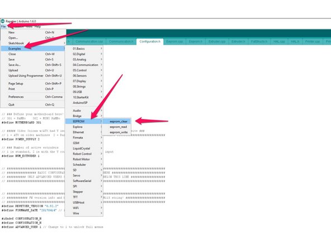The image size is (331, 248).
Task: Expand the Wire library examples
Action: pos(84,213)
